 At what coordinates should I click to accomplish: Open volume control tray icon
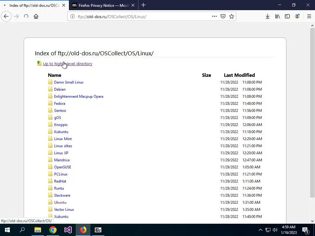[x=275, y=230]
